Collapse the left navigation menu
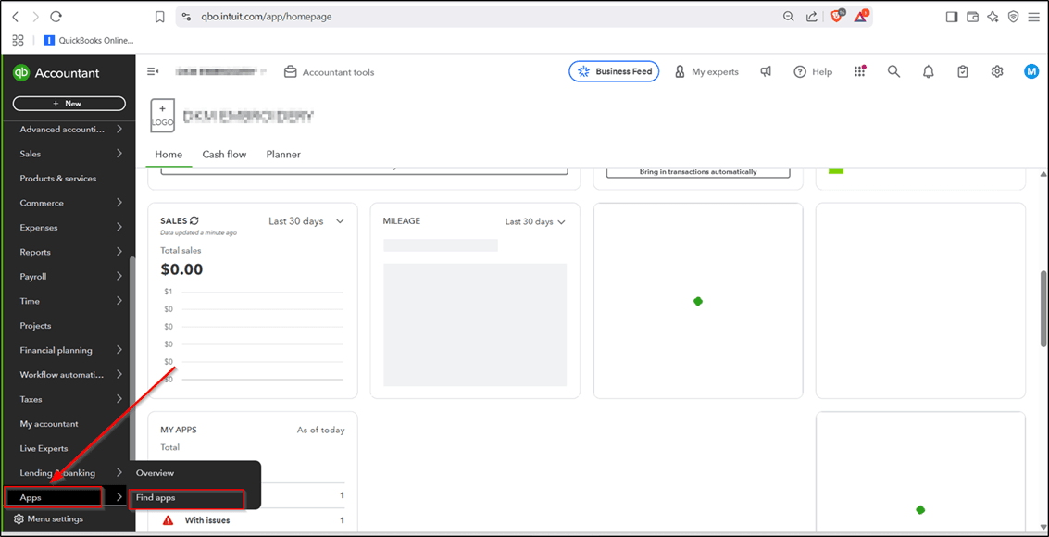The height and width of the screenshot is (537, 1049). pos(154,71)
